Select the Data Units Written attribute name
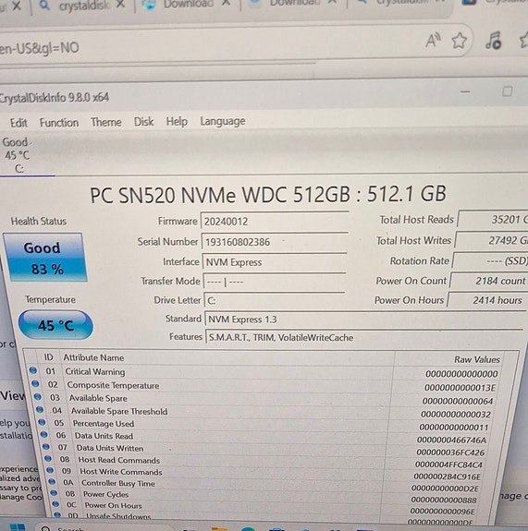The width and height of the screenshot is (528, 531). [110, 448]
